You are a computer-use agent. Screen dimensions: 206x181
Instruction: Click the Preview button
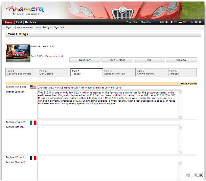[x=181, y=60]
